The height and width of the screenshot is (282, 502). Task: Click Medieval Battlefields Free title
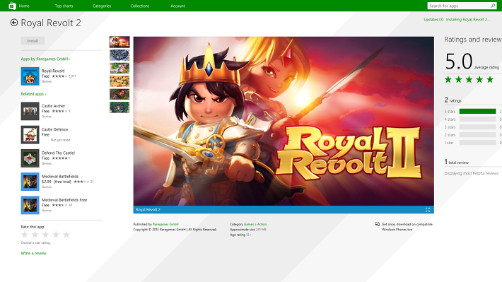(x=64, y=200)
